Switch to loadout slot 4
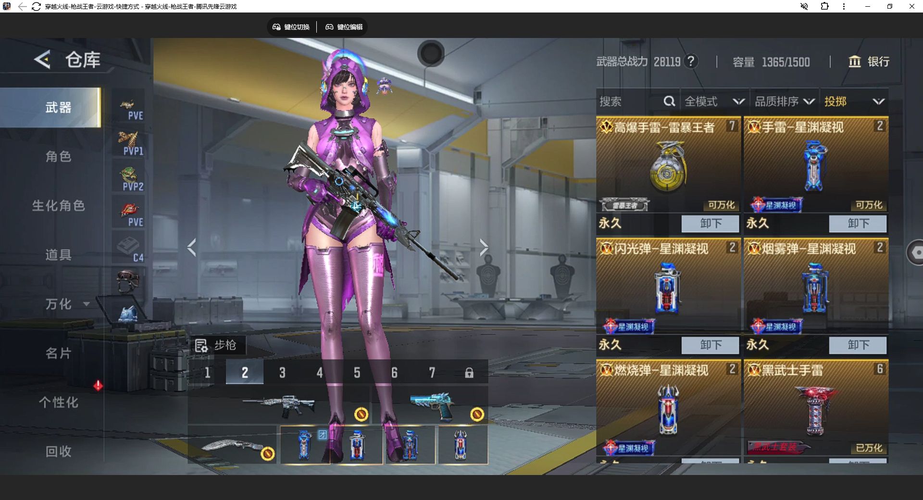This screenshot has height=500, width=923. (320, 373)
